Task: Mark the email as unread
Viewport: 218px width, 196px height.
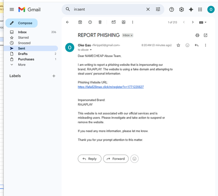Action: pyautogui.click(x=113, y=22)
